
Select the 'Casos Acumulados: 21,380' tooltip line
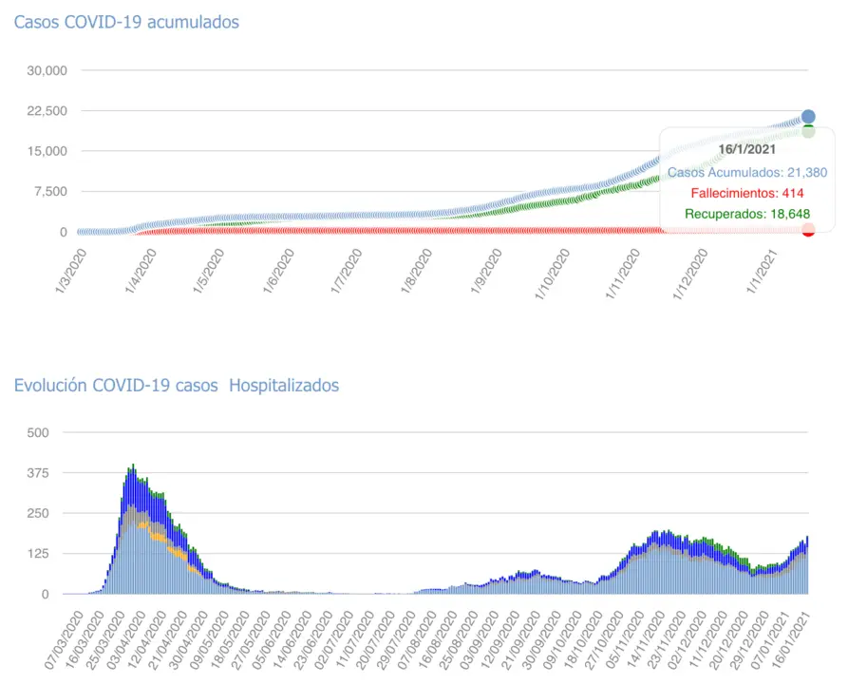[x=746, y=172]
